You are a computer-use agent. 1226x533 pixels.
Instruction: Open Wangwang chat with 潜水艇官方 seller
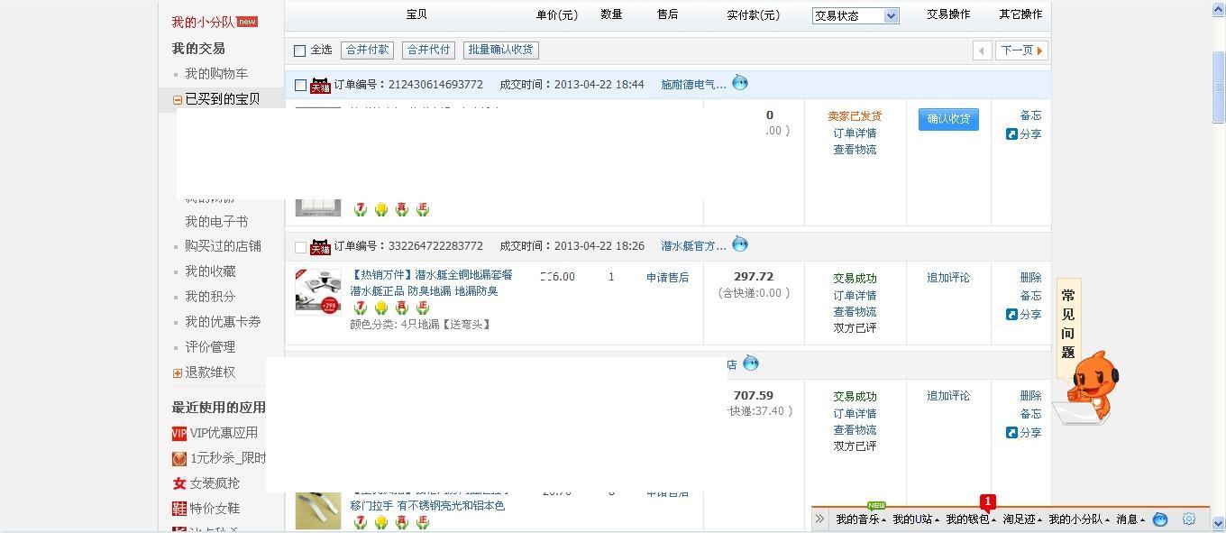point(740,244)
